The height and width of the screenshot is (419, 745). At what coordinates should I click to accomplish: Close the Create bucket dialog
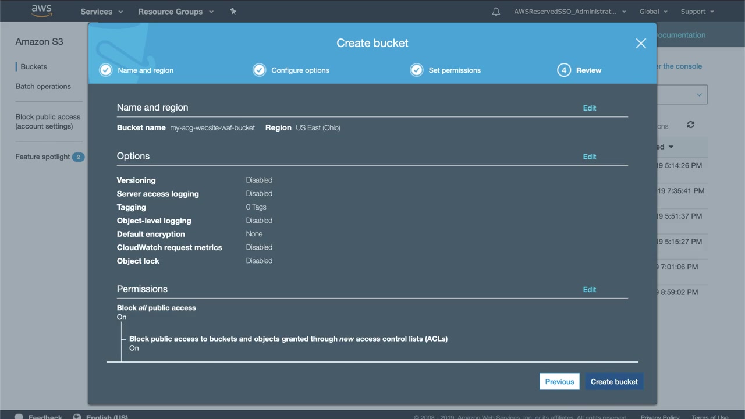pyautogui.click(x=641, y=43)
